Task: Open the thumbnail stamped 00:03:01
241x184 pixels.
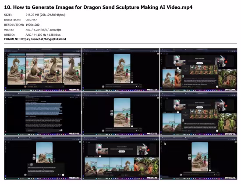Action: tap(43, 114)
